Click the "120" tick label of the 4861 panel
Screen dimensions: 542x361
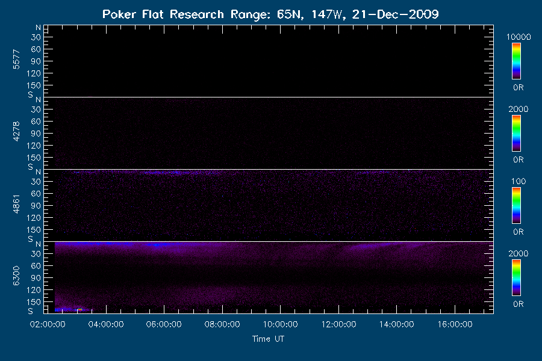click(x=34, y=218)
